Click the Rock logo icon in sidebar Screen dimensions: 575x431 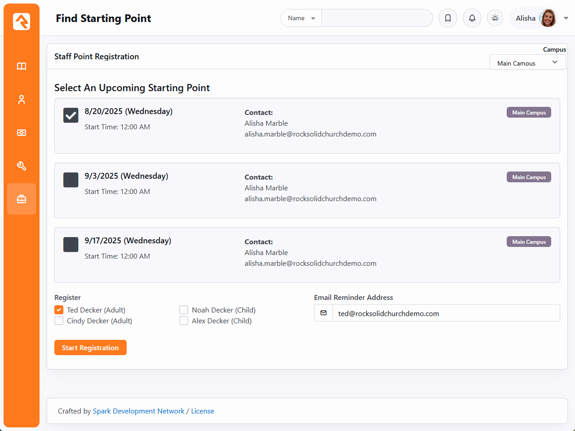[x=22, y=22]
